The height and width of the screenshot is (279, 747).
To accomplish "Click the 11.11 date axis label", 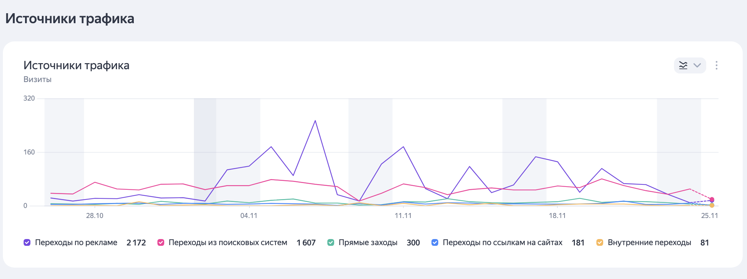I will 403,216.
